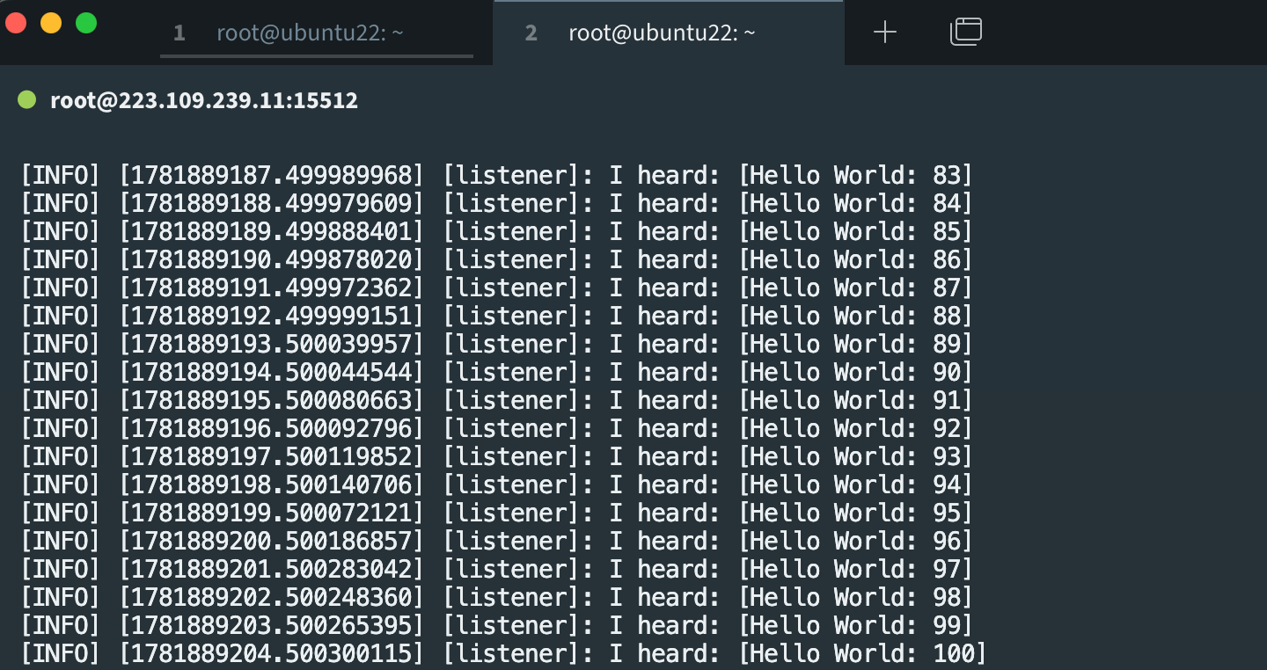Select the log line Hello World: 99
This screenshot has width=1267, height=670.
[496, 625]
